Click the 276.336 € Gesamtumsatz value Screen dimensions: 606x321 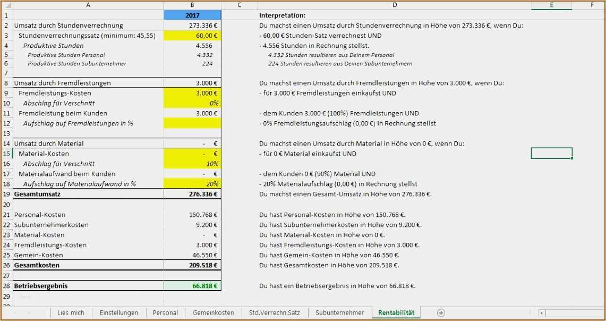coord(192,194)
